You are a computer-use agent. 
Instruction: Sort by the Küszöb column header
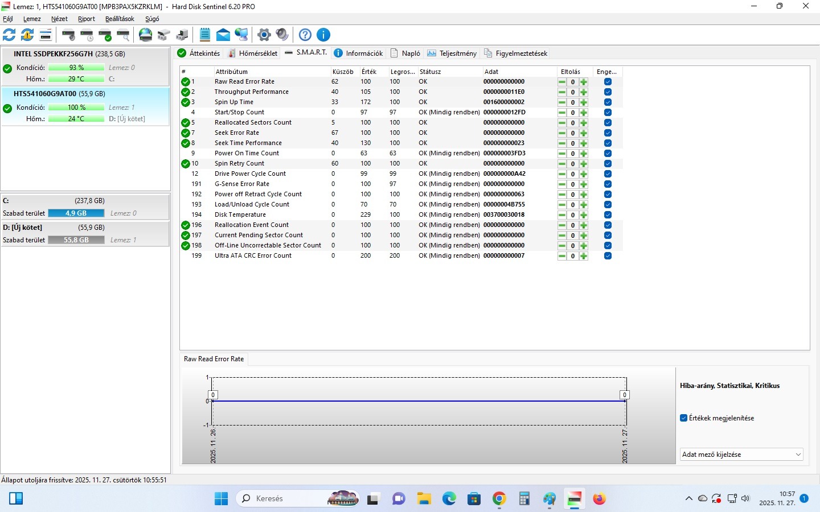[345, 72]
